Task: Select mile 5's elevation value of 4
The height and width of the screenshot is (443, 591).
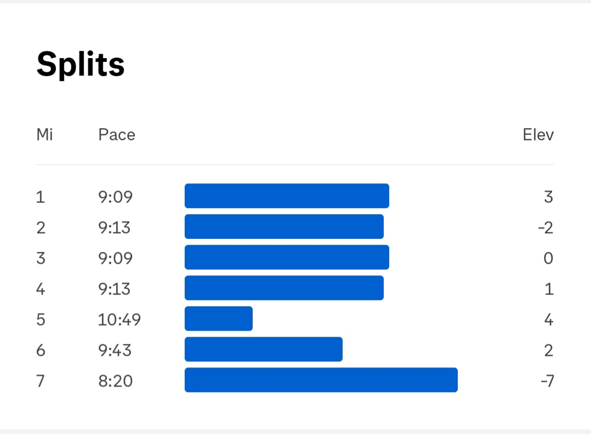Action: [x=548, y=319]
